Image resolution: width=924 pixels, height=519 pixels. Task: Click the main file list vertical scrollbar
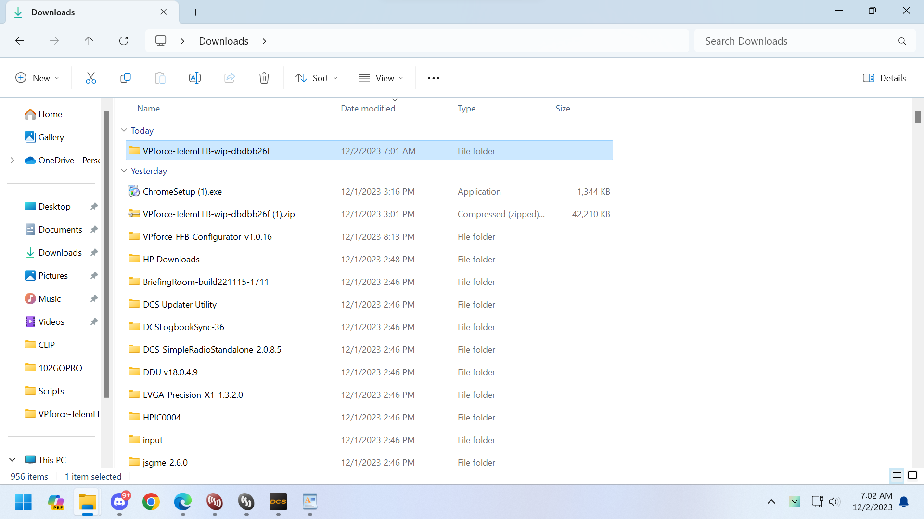point(918,117)
